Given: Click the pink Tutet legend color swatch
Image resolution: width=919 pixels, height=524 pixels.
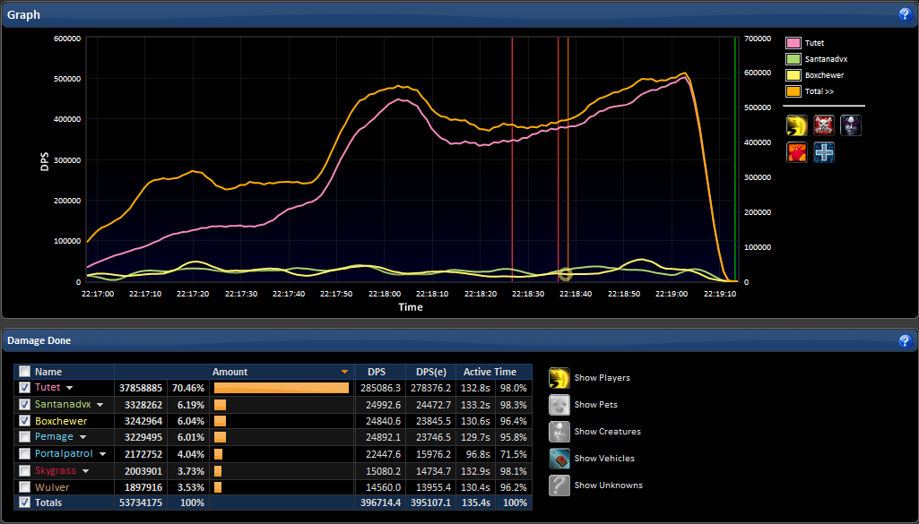Looking at the screenshot, I should (793, 43).
